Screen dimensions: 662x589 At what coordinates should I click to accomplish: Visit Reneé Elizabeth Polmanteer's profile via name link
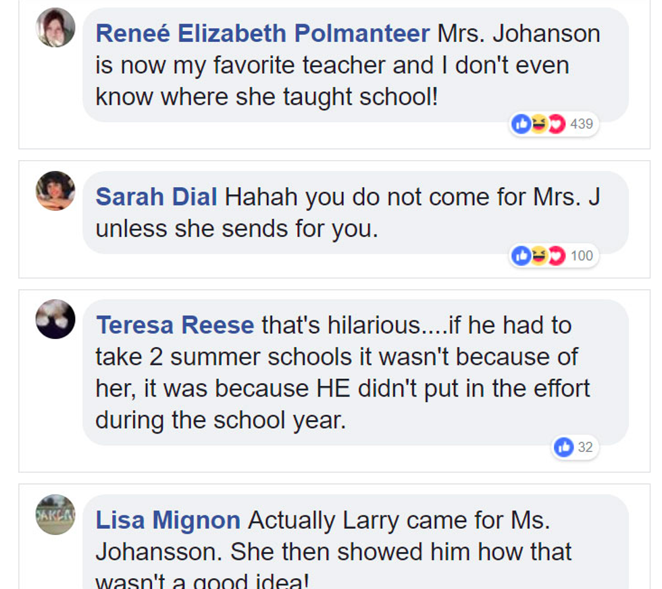[263, 33]
